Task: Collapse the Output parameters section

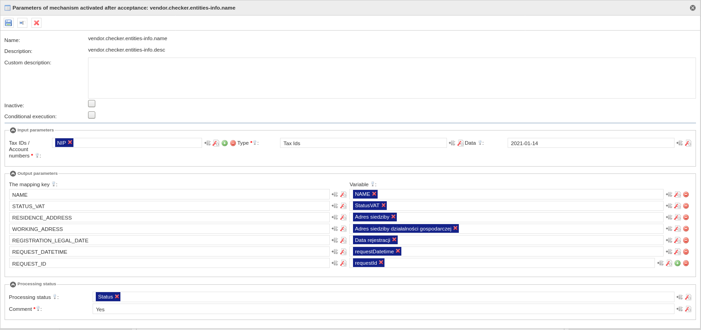Action: (13, 173)
